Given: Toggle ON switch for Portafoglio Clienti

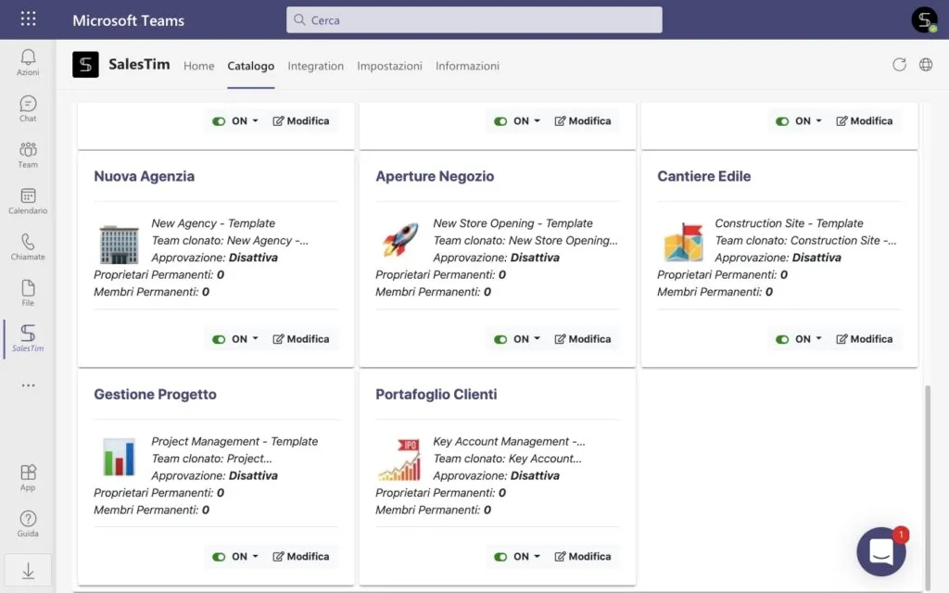Looking at the screenshot, I should click(500, 557).
